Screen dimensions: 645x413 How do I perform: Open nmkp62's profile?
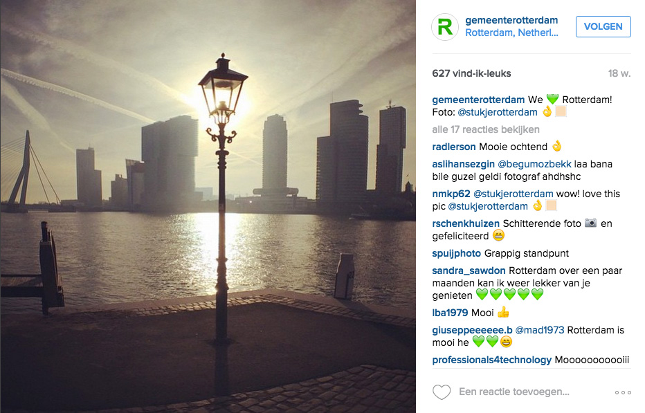(x=451, y=194)
